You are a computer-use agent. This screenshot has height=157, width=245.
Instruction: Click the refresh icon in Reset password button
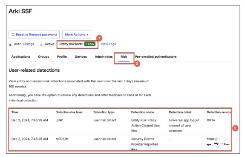pos(13,34)
